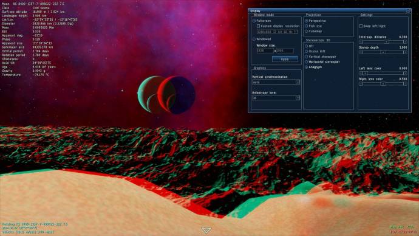Click the Apply button
Image resolution: width=419 pixels, height=236 pixels.
click(285, 59)
